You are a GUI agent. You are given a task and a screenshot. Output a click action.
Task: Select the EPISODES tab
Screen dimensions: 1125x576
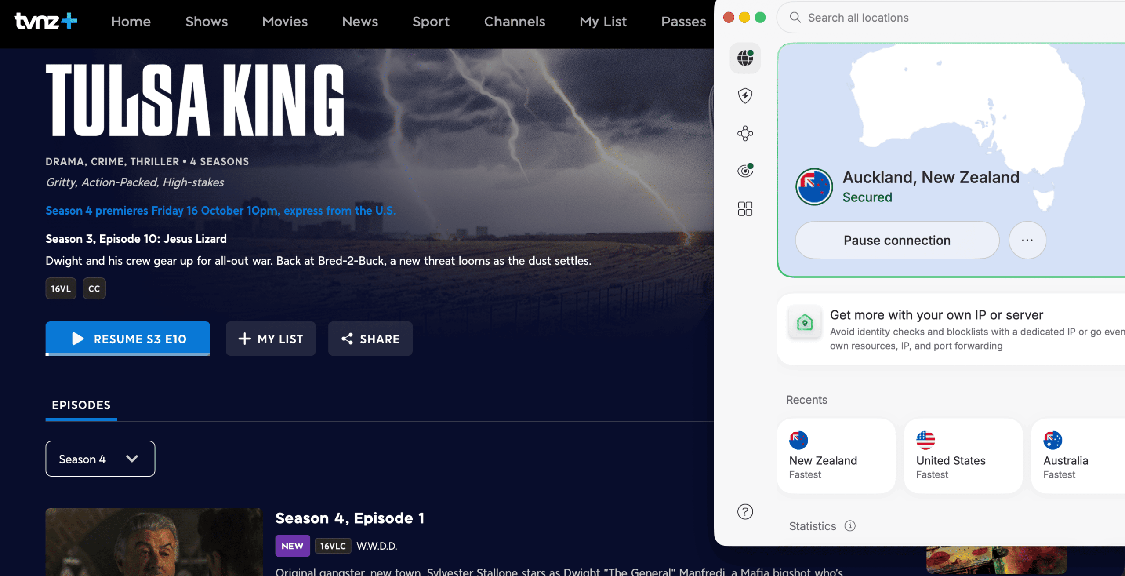tap(81, 405)
